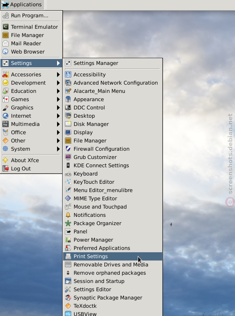
Task: Click the Accessibility wheelchair icon
Action: [x=68, y=74]
